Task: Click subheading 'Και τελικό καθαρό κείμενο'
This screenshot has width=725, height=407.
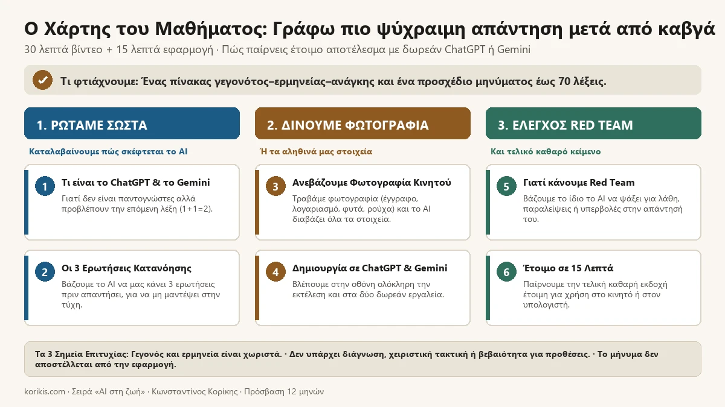Action: [x=546, y=151]
